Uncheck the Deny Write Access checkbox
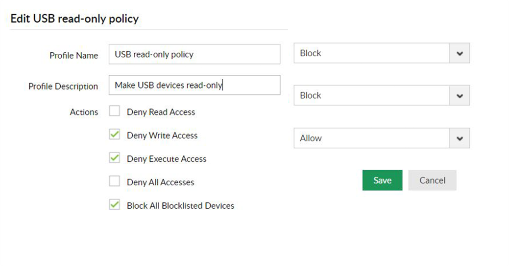 click(x=115, y=135)
